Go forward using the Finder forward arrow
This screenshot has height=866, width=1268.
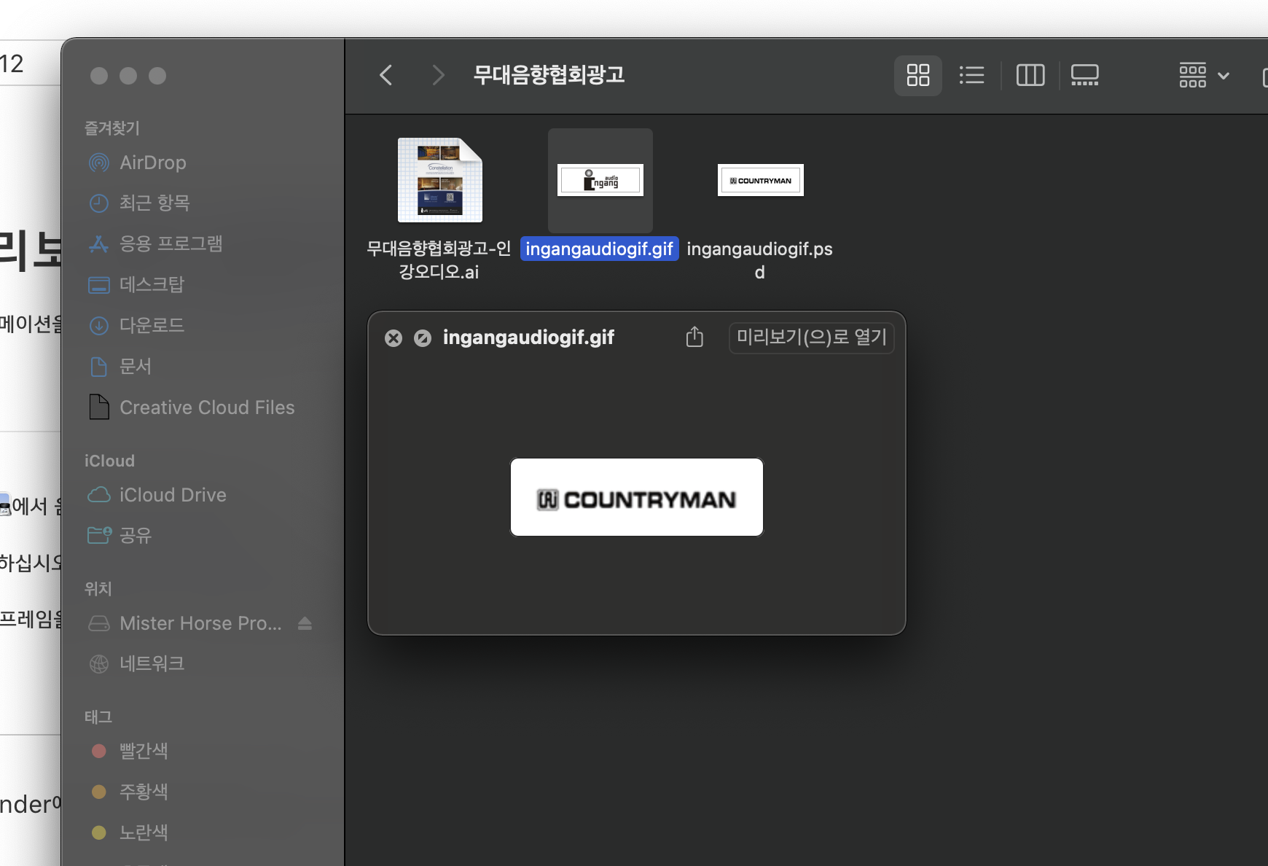tap(437, 75)
